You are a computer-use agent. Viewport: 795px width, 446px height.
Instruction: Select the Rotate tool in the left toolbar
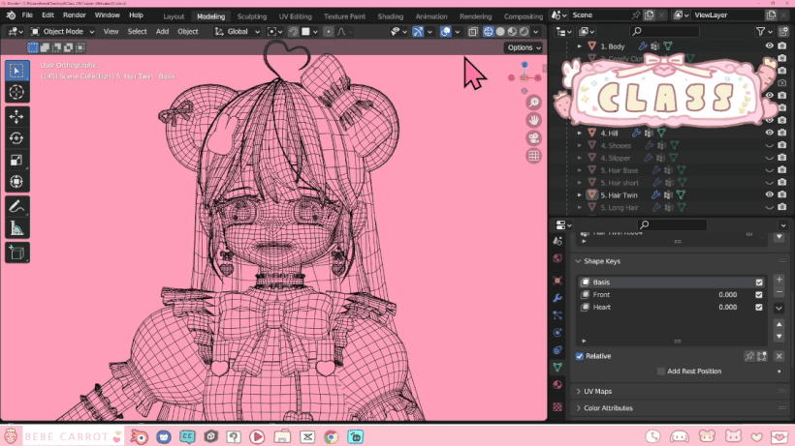(16, 138)
